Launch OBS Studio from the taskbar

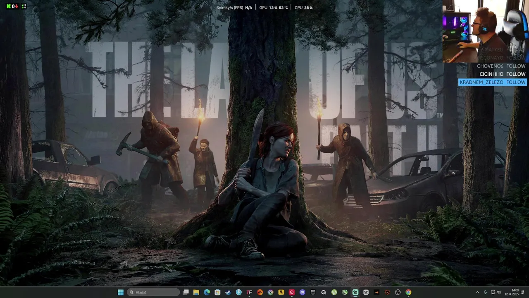(398, 292)
